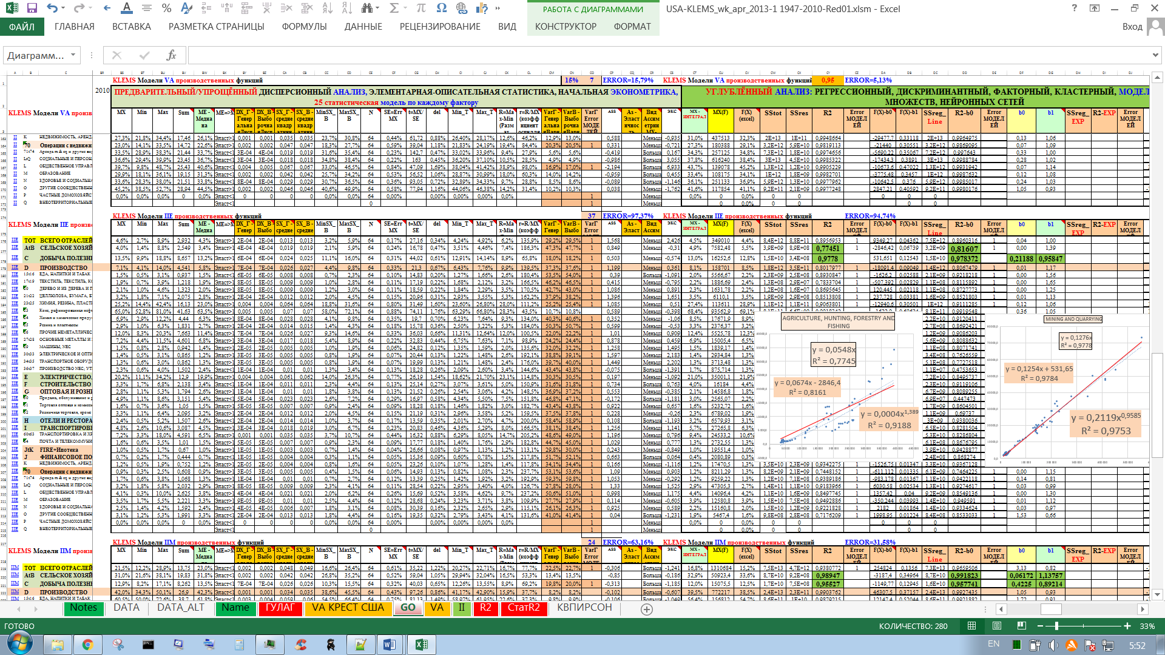Add new sheet with plus button
Viewport: 1165px width, 655px height.
coord(647,609)
